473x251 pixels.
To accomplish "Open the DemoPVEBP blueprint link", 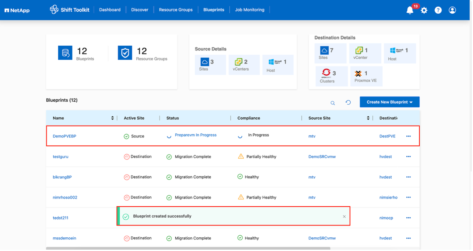I will (x=64, y=136).
